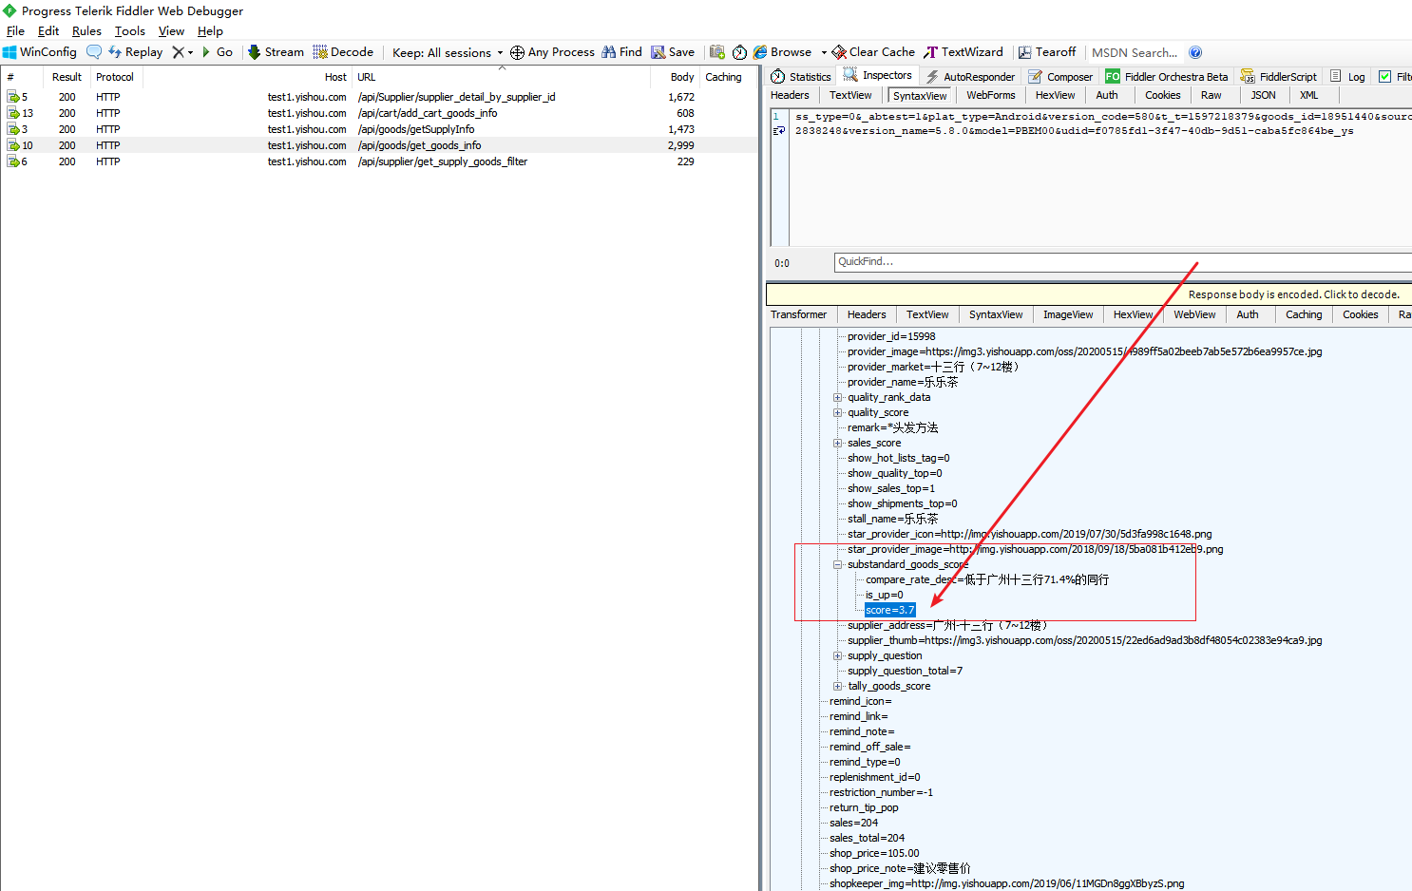Click the Go resume button
This screenshot has height=891, width=1412.
point(218,52)
